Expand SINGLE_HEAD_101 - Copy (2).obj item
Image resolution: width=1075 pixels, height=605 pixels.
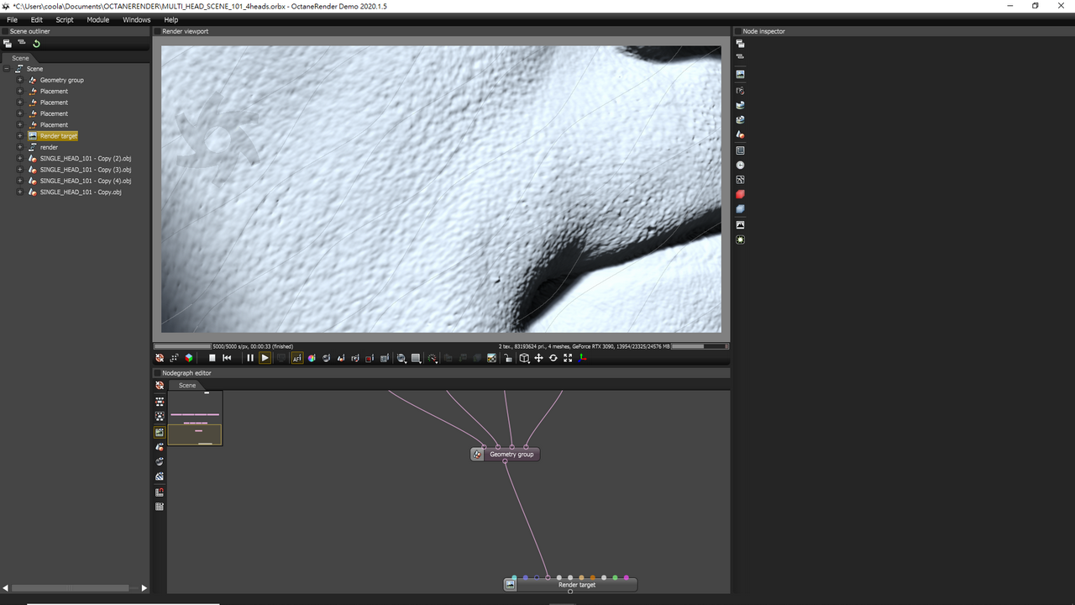point(20,158)
